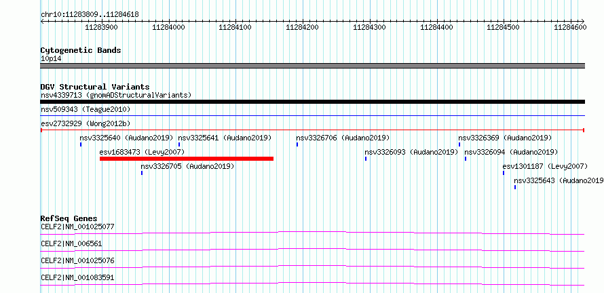The width and height of the screenshot is (604, 293).
Task: Select the 10p14 band label
Action: (51, 59)
